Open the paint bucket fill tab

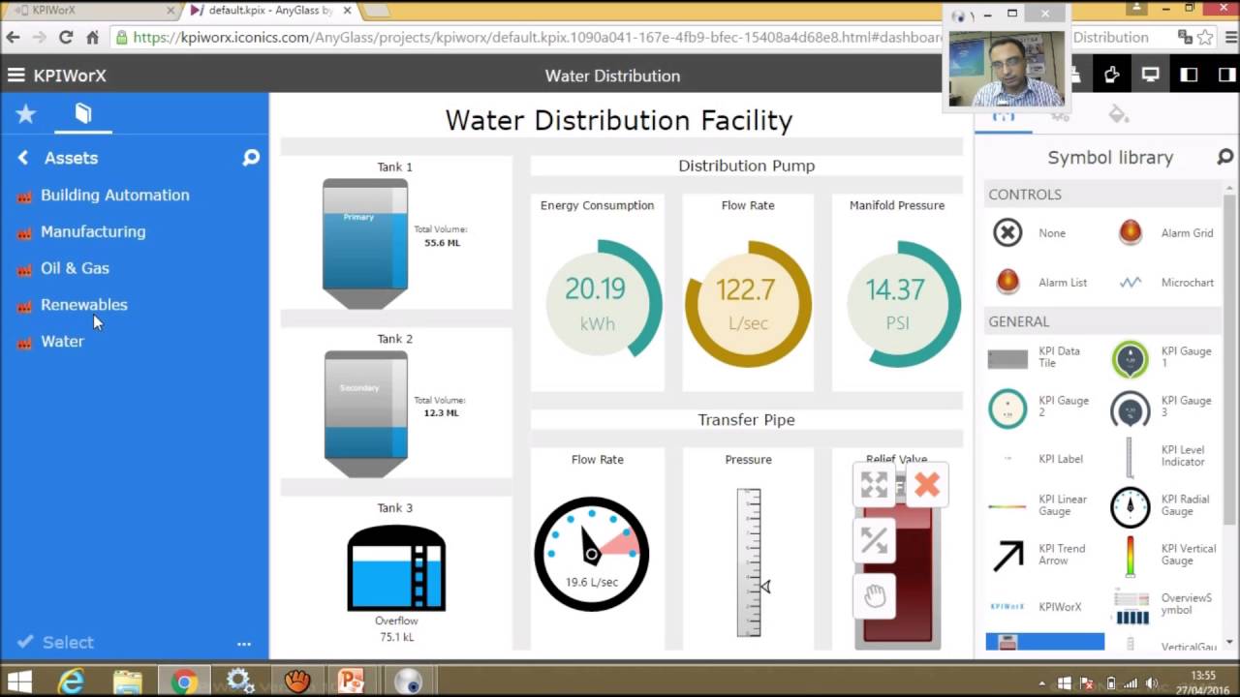tap(1119, 115)
